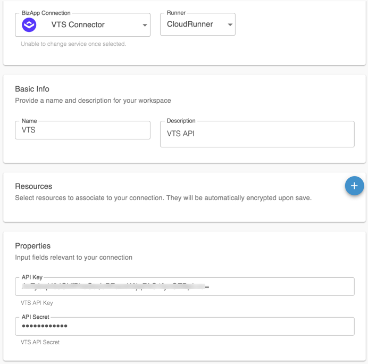This screenshot has width=368, height=364.
Task: Click the Properties section heading
Action: (33, 246)
